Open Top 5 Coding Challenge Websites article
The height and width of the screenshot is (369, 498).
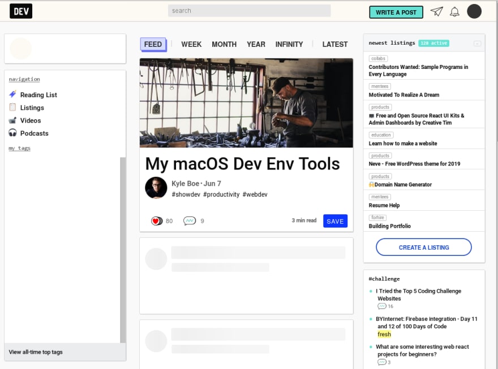[x=418, y=295]
